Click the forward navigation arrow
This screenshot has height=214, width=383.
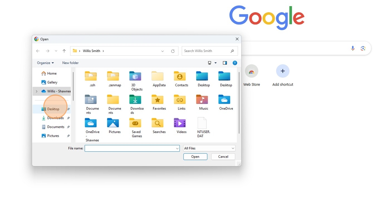[x=48, y=51]
